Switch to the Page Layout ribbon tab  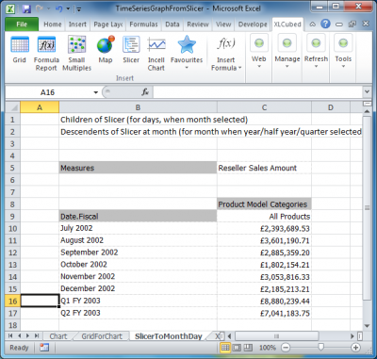[107, 24]
